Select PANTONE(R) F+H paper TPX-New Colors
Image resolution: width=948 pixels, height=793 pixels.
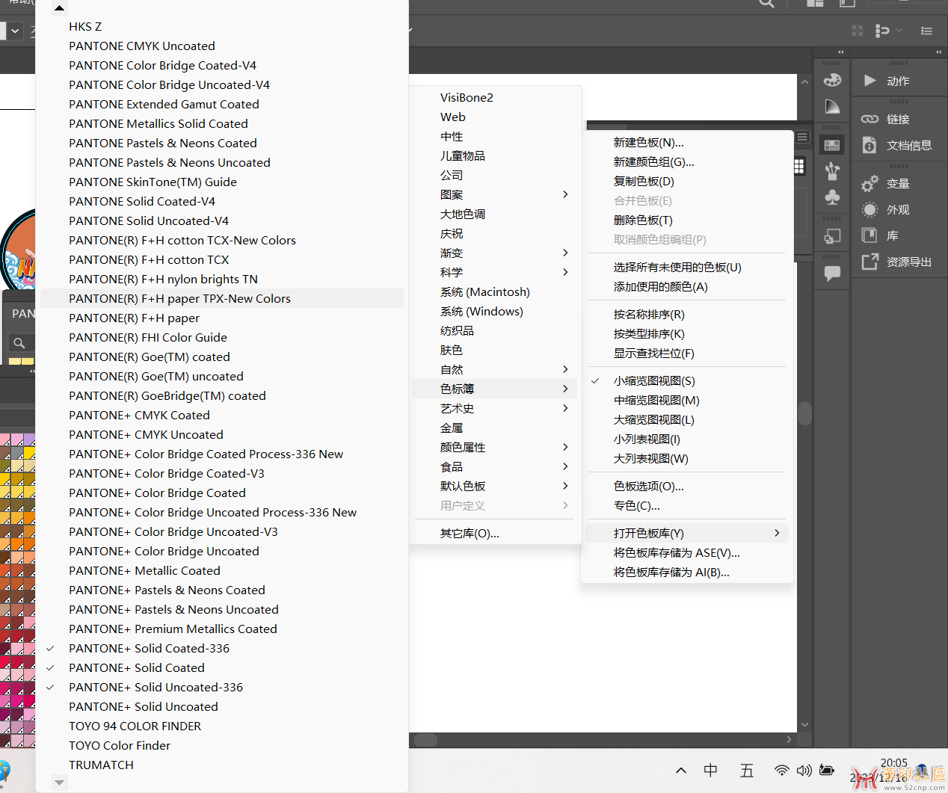click(222, 298)
